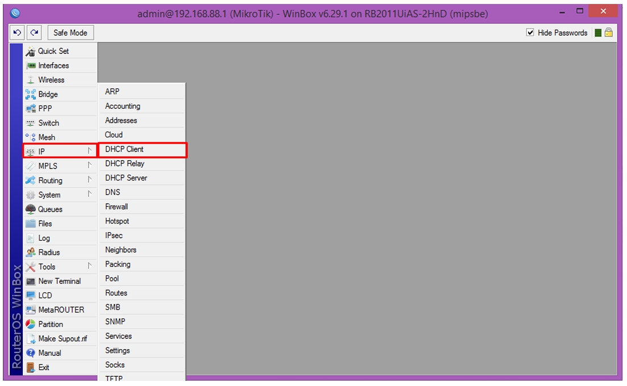Screen dimensions: 627x386
Task: Expand the Tools submenu arrow
Action: click(x=90, y=266)
